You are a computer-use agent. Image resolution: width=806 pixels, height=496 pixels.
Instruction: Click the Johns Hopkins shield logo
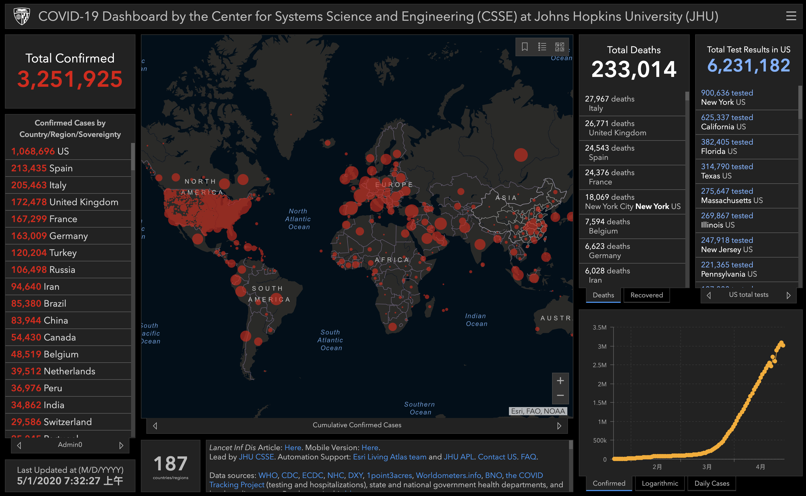click(x=22, y=16)
